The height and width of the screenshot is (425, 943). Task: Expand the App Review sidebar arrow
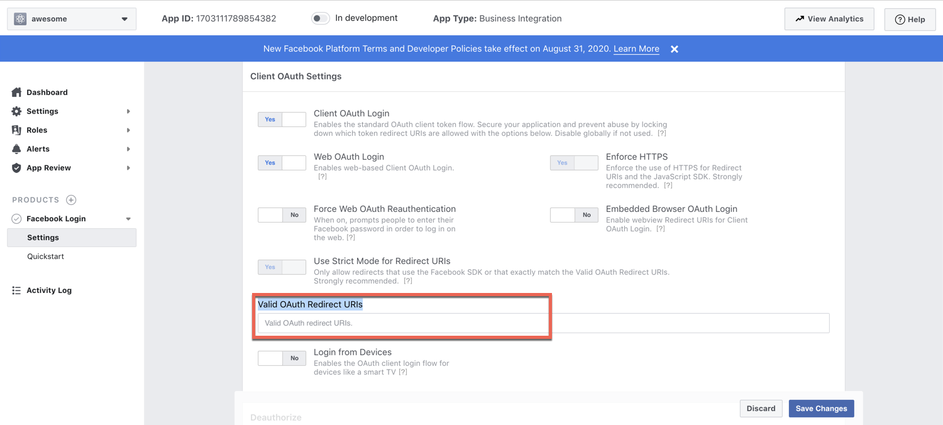pyautogui.click(x=128, y=168)
